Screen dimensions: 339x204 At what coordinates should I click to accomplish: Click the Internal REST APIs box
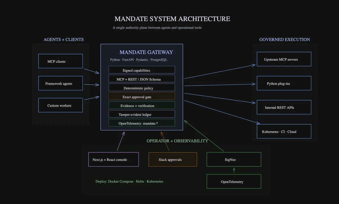(x=284, y=107)
